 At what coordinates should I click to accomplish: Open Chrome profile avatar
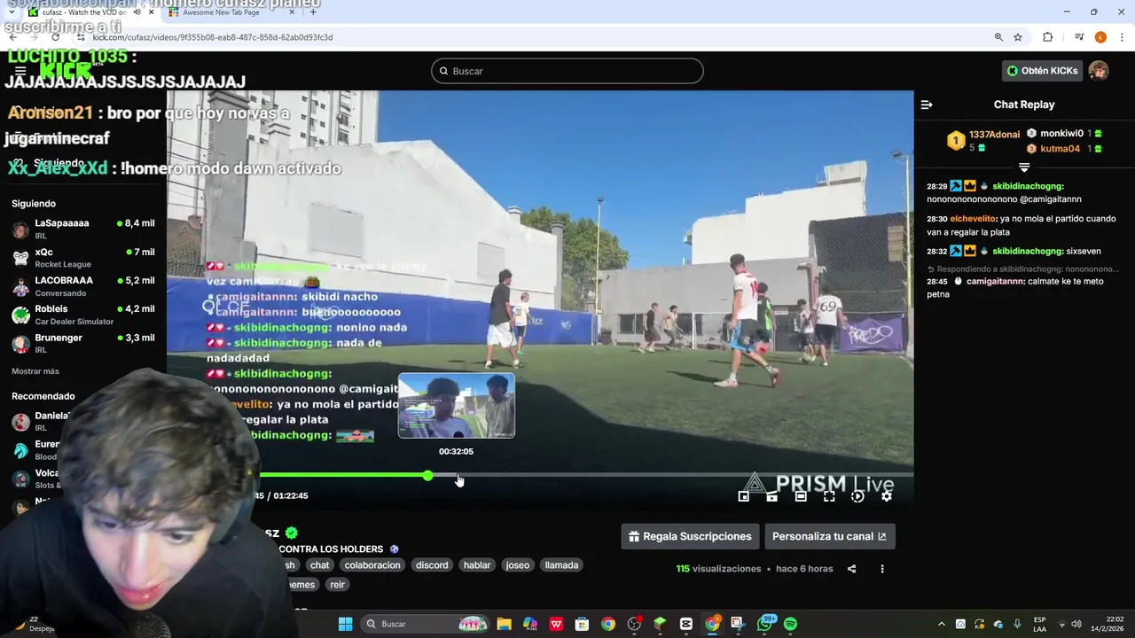point(1100,37)
